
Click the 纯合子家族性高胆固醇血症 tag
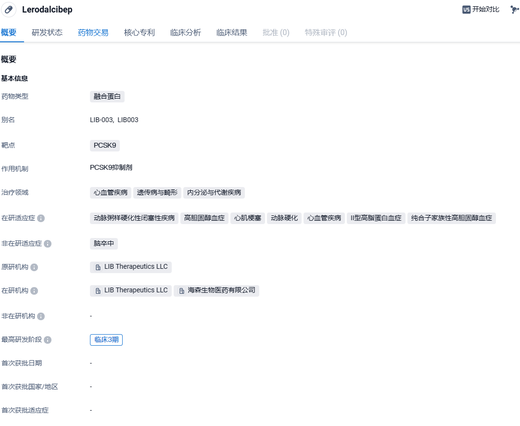pos(451,218)
